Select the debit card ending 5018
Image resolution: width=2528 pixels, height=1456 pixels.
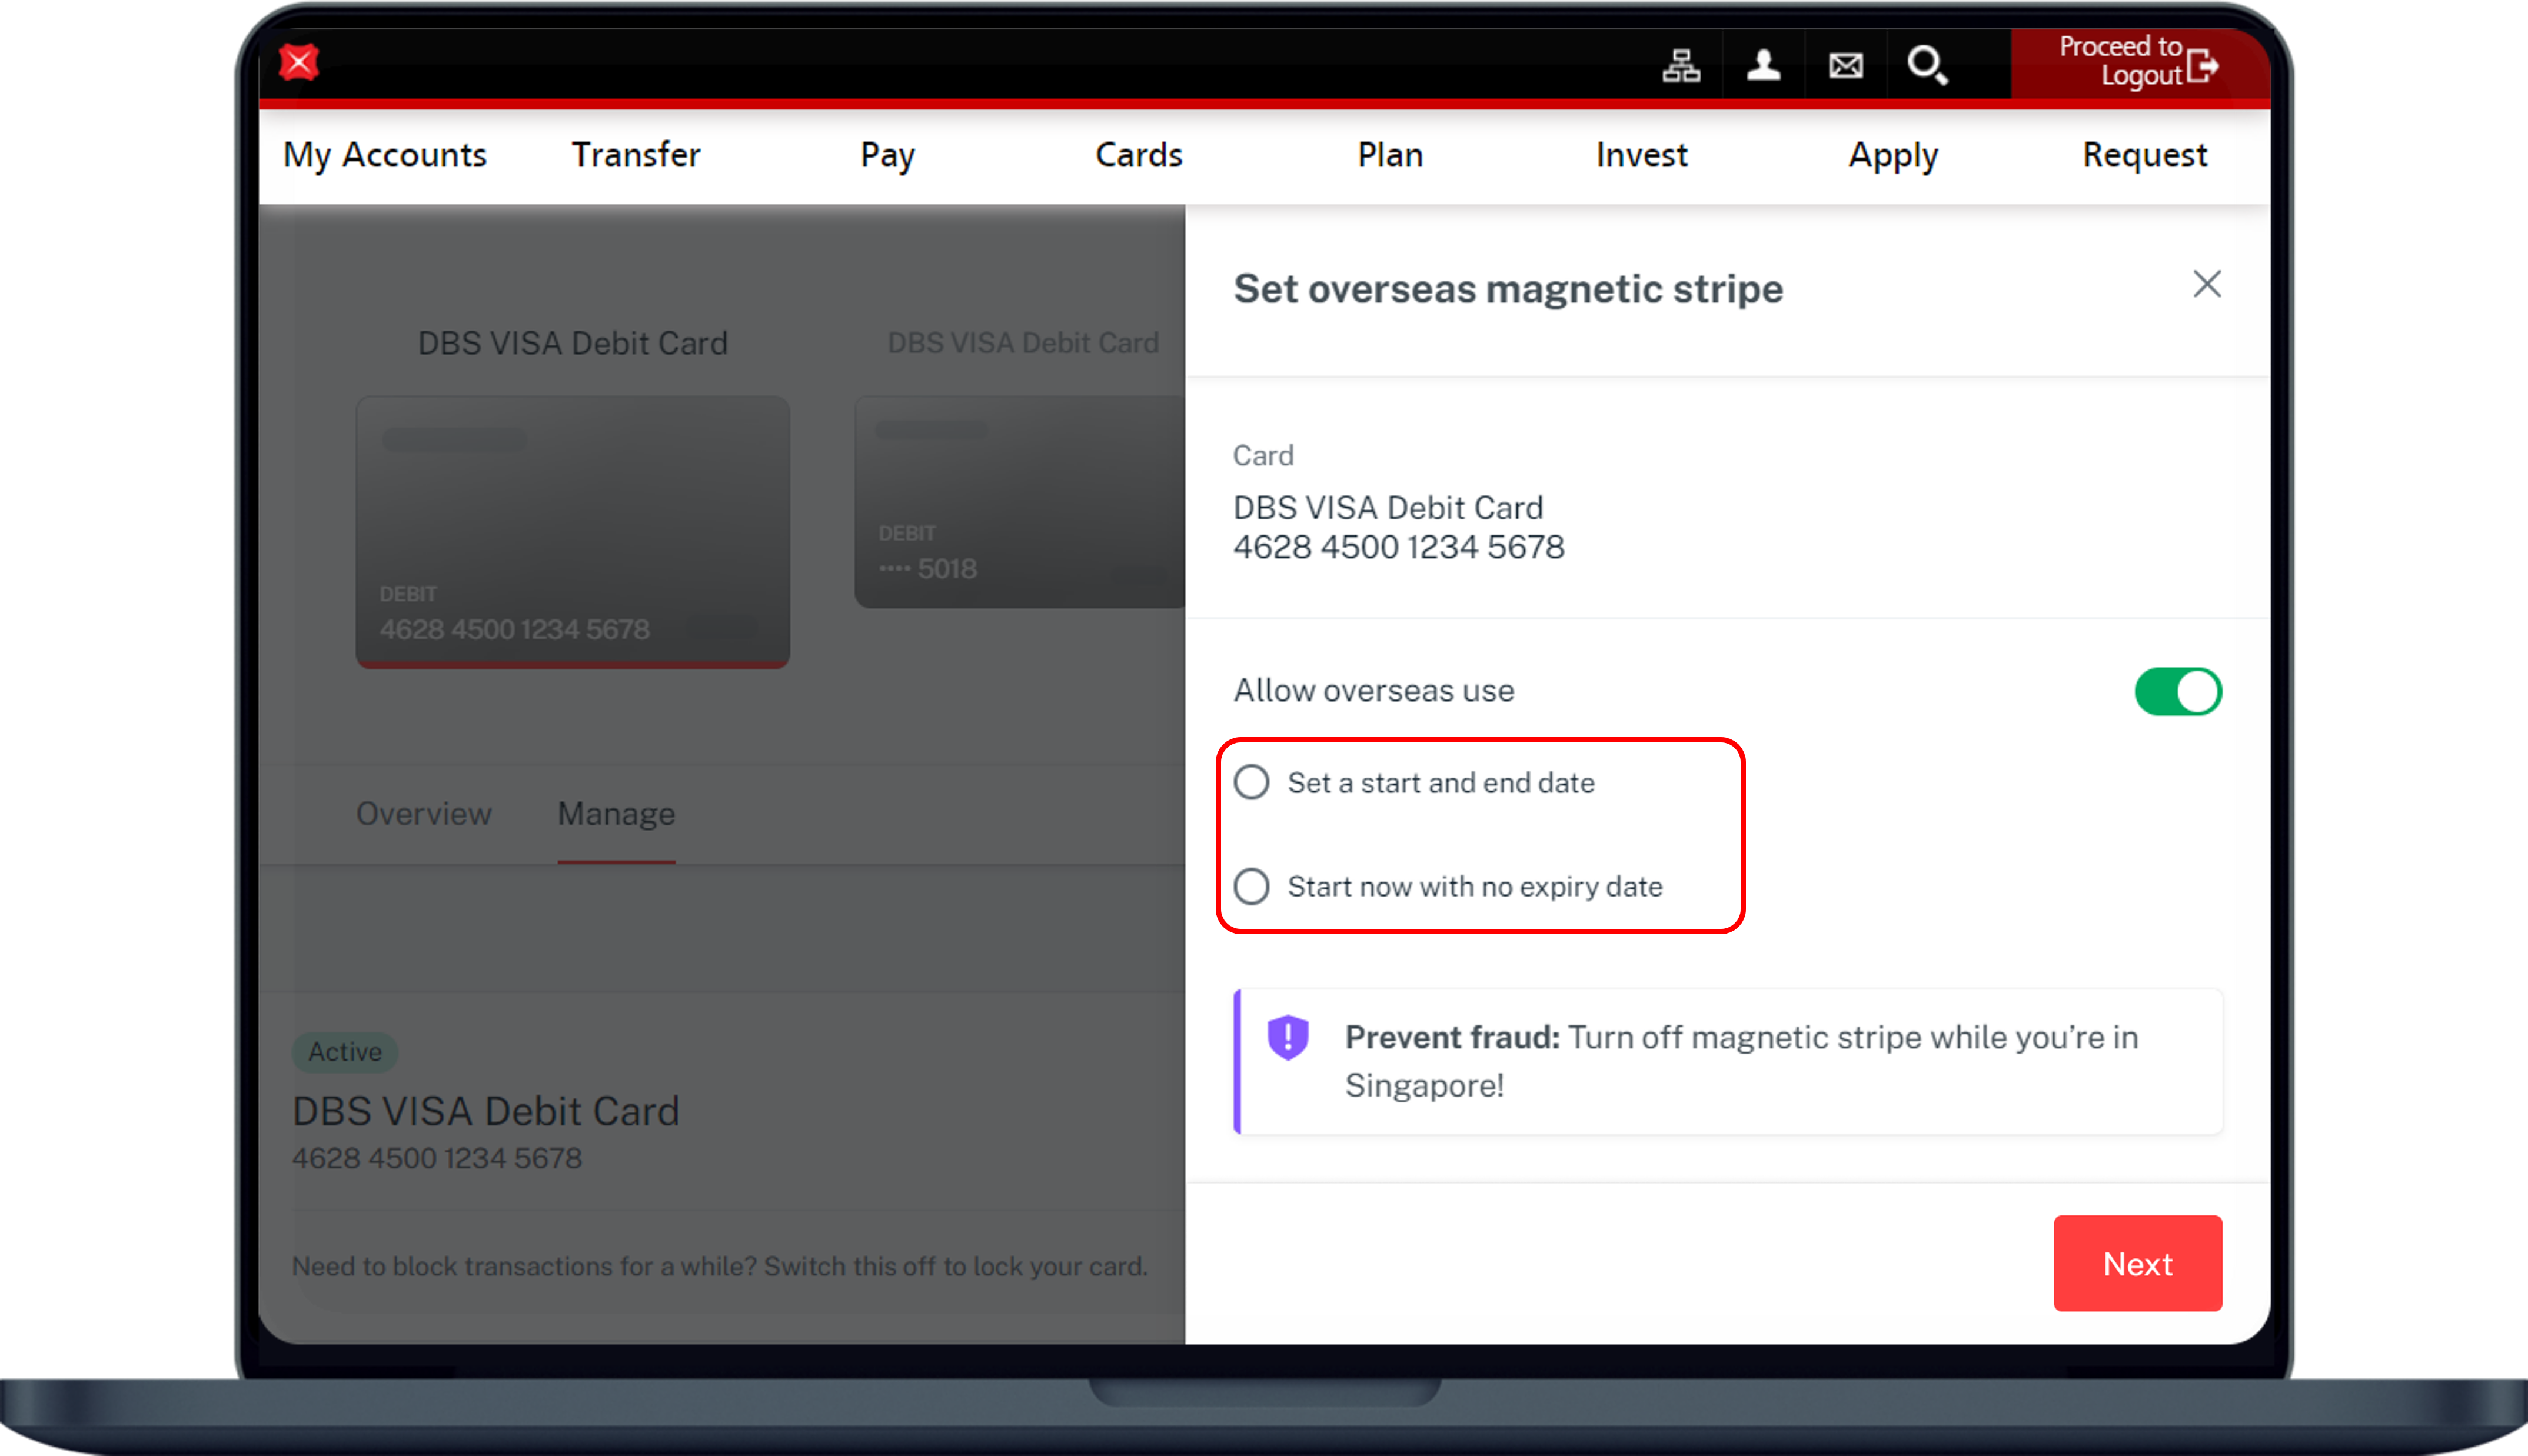pyautogui.click(x=1019, y=502)
